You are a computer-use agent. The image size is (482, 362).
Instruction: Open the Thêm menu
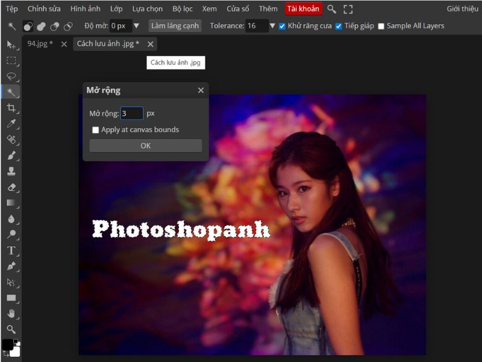pos(268,8)
